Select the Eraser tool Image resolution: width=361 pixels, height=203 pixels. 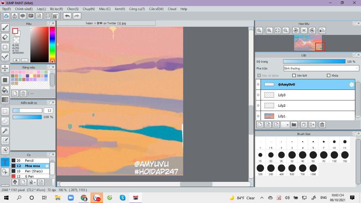(x=5, y=37)
